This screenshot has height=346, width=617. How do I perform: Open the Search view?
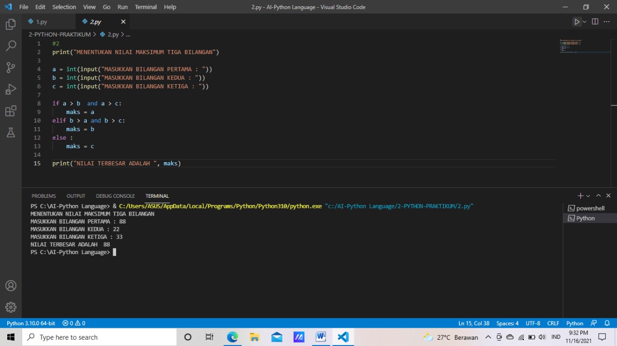(11, 46)
